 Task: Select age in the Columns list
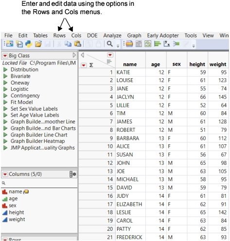[13, 199]
